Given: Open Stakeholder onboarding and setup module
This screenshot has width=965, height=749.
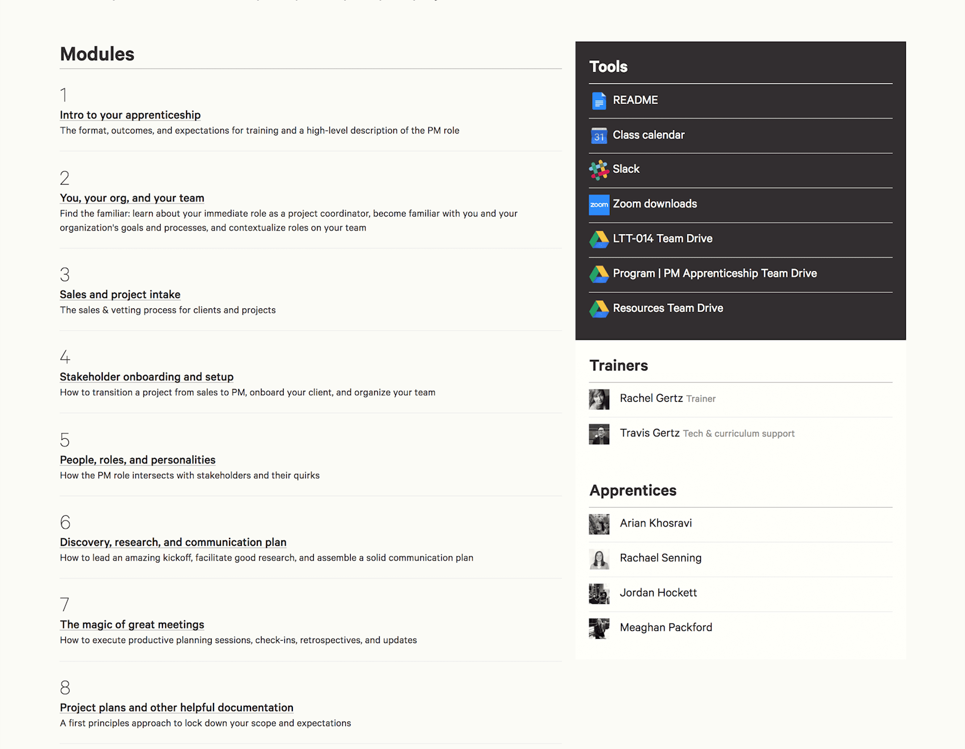Looking at the screenshot, I should (146, 377).
